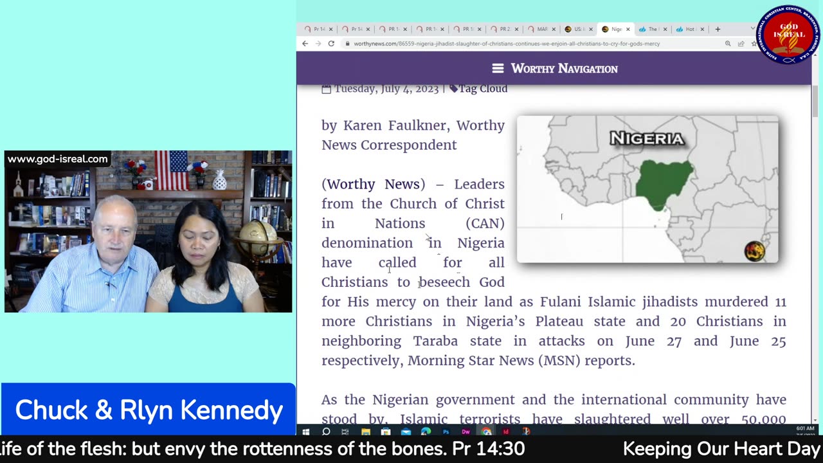The image size is (823, 463).
Task: Go back using browser back arrow
Action: pyautogui.click(x=305, y=44)
